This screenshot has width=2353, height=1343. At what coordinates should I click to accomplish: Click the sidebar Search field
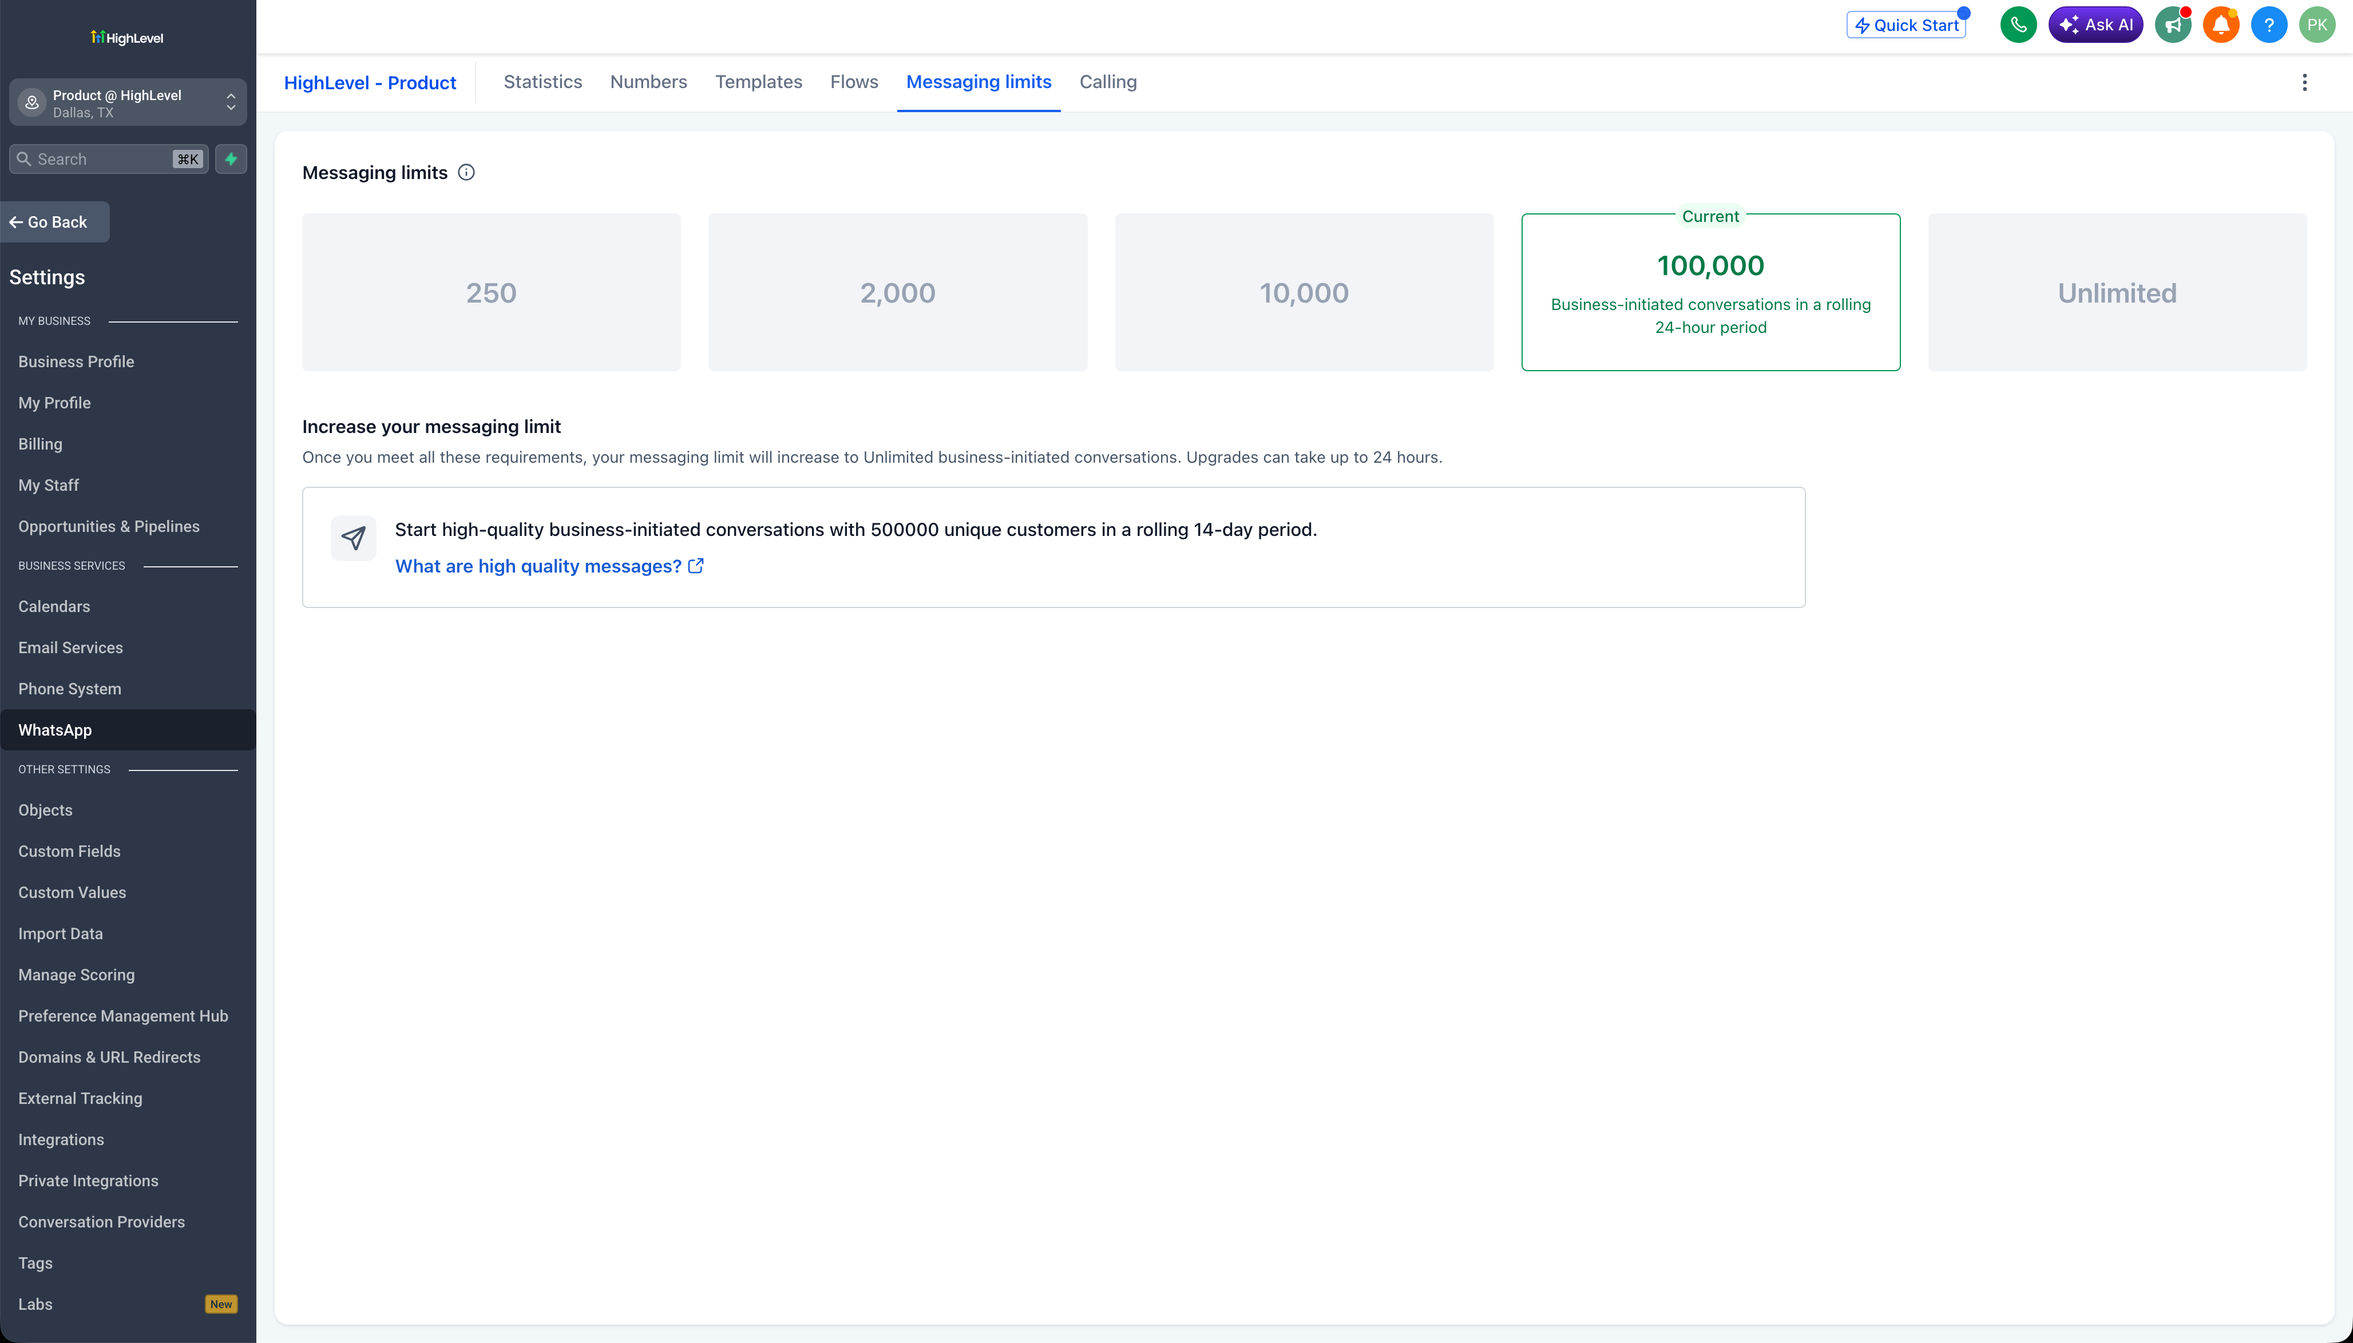pyautogui.click(x=109, y=158)
